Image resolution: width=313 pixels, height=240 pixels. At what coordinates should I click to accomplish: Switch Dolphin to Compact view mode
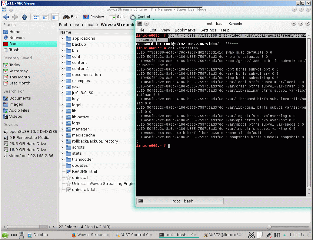point(45,17)
